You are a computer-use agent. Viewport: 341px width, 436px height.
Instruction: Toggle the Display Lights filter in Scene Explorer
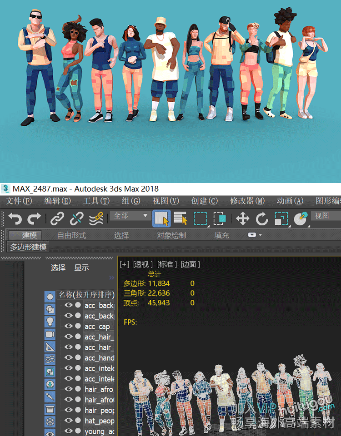[50, 322]
